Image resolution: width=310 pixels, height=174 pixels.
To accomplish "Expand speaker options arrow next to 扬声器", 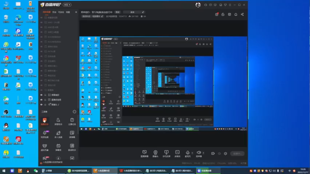I will pos(203,153).
